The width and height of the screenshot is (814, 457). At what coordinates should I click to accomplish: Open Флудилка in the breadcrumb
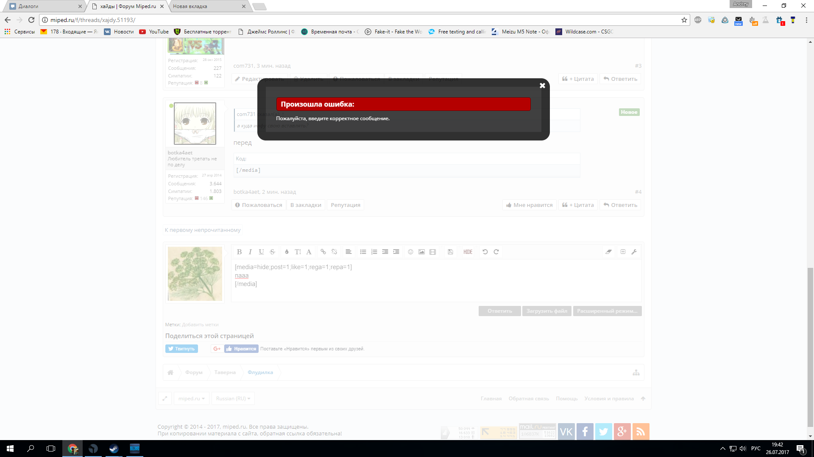[x=260, y=372]
